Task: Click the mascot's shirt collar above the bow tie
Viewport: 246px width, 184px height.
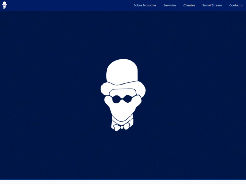Action: [x=122, y=121]
